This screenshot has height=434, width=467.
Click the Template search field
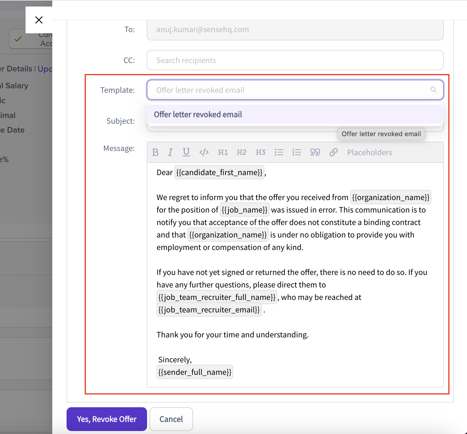pyautogui.click(x=295, y=90)
